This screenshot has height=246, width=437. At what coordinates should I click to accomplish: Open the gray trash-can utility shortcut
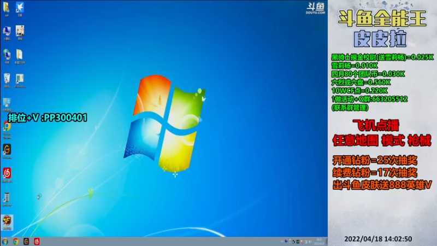pos(7,199)
